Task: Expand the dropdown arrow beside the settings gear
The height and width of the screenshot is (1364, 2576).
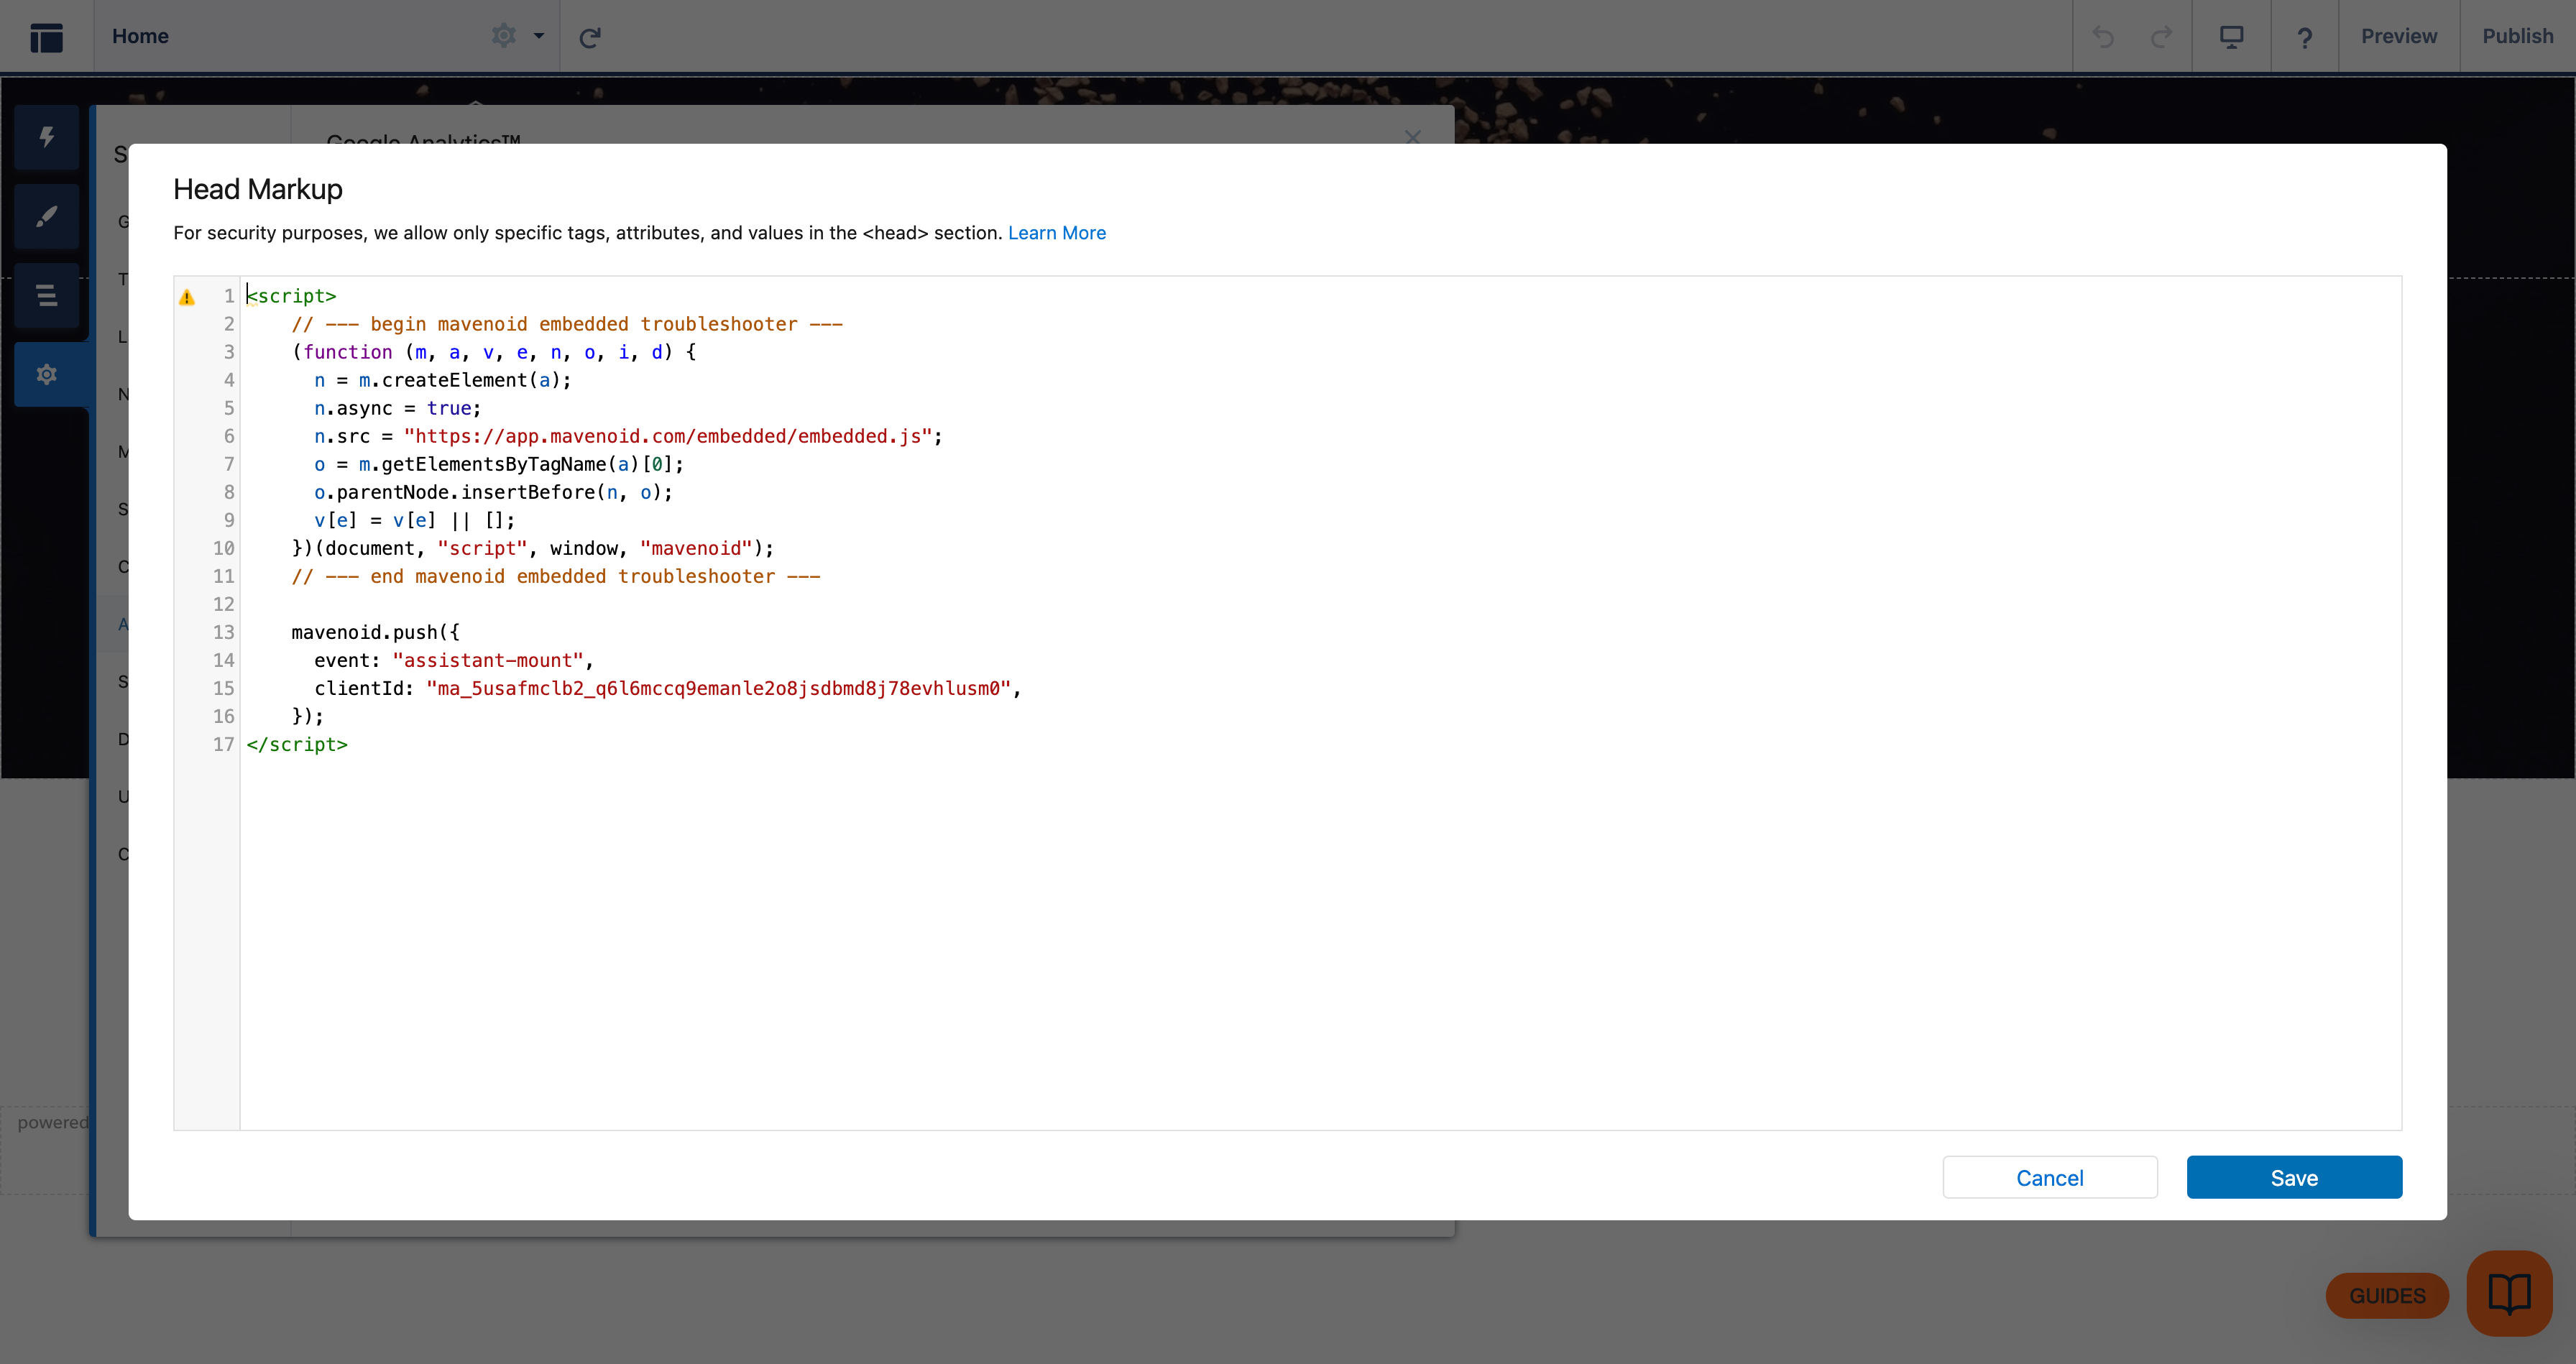Action: (x=539, y=36)
